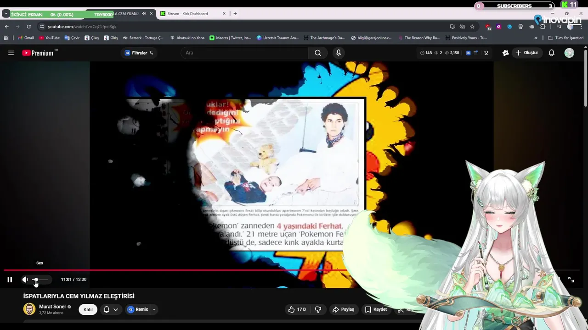Start voice search with microphone icon
The image size is (588, 330).
tap(339, 53)
